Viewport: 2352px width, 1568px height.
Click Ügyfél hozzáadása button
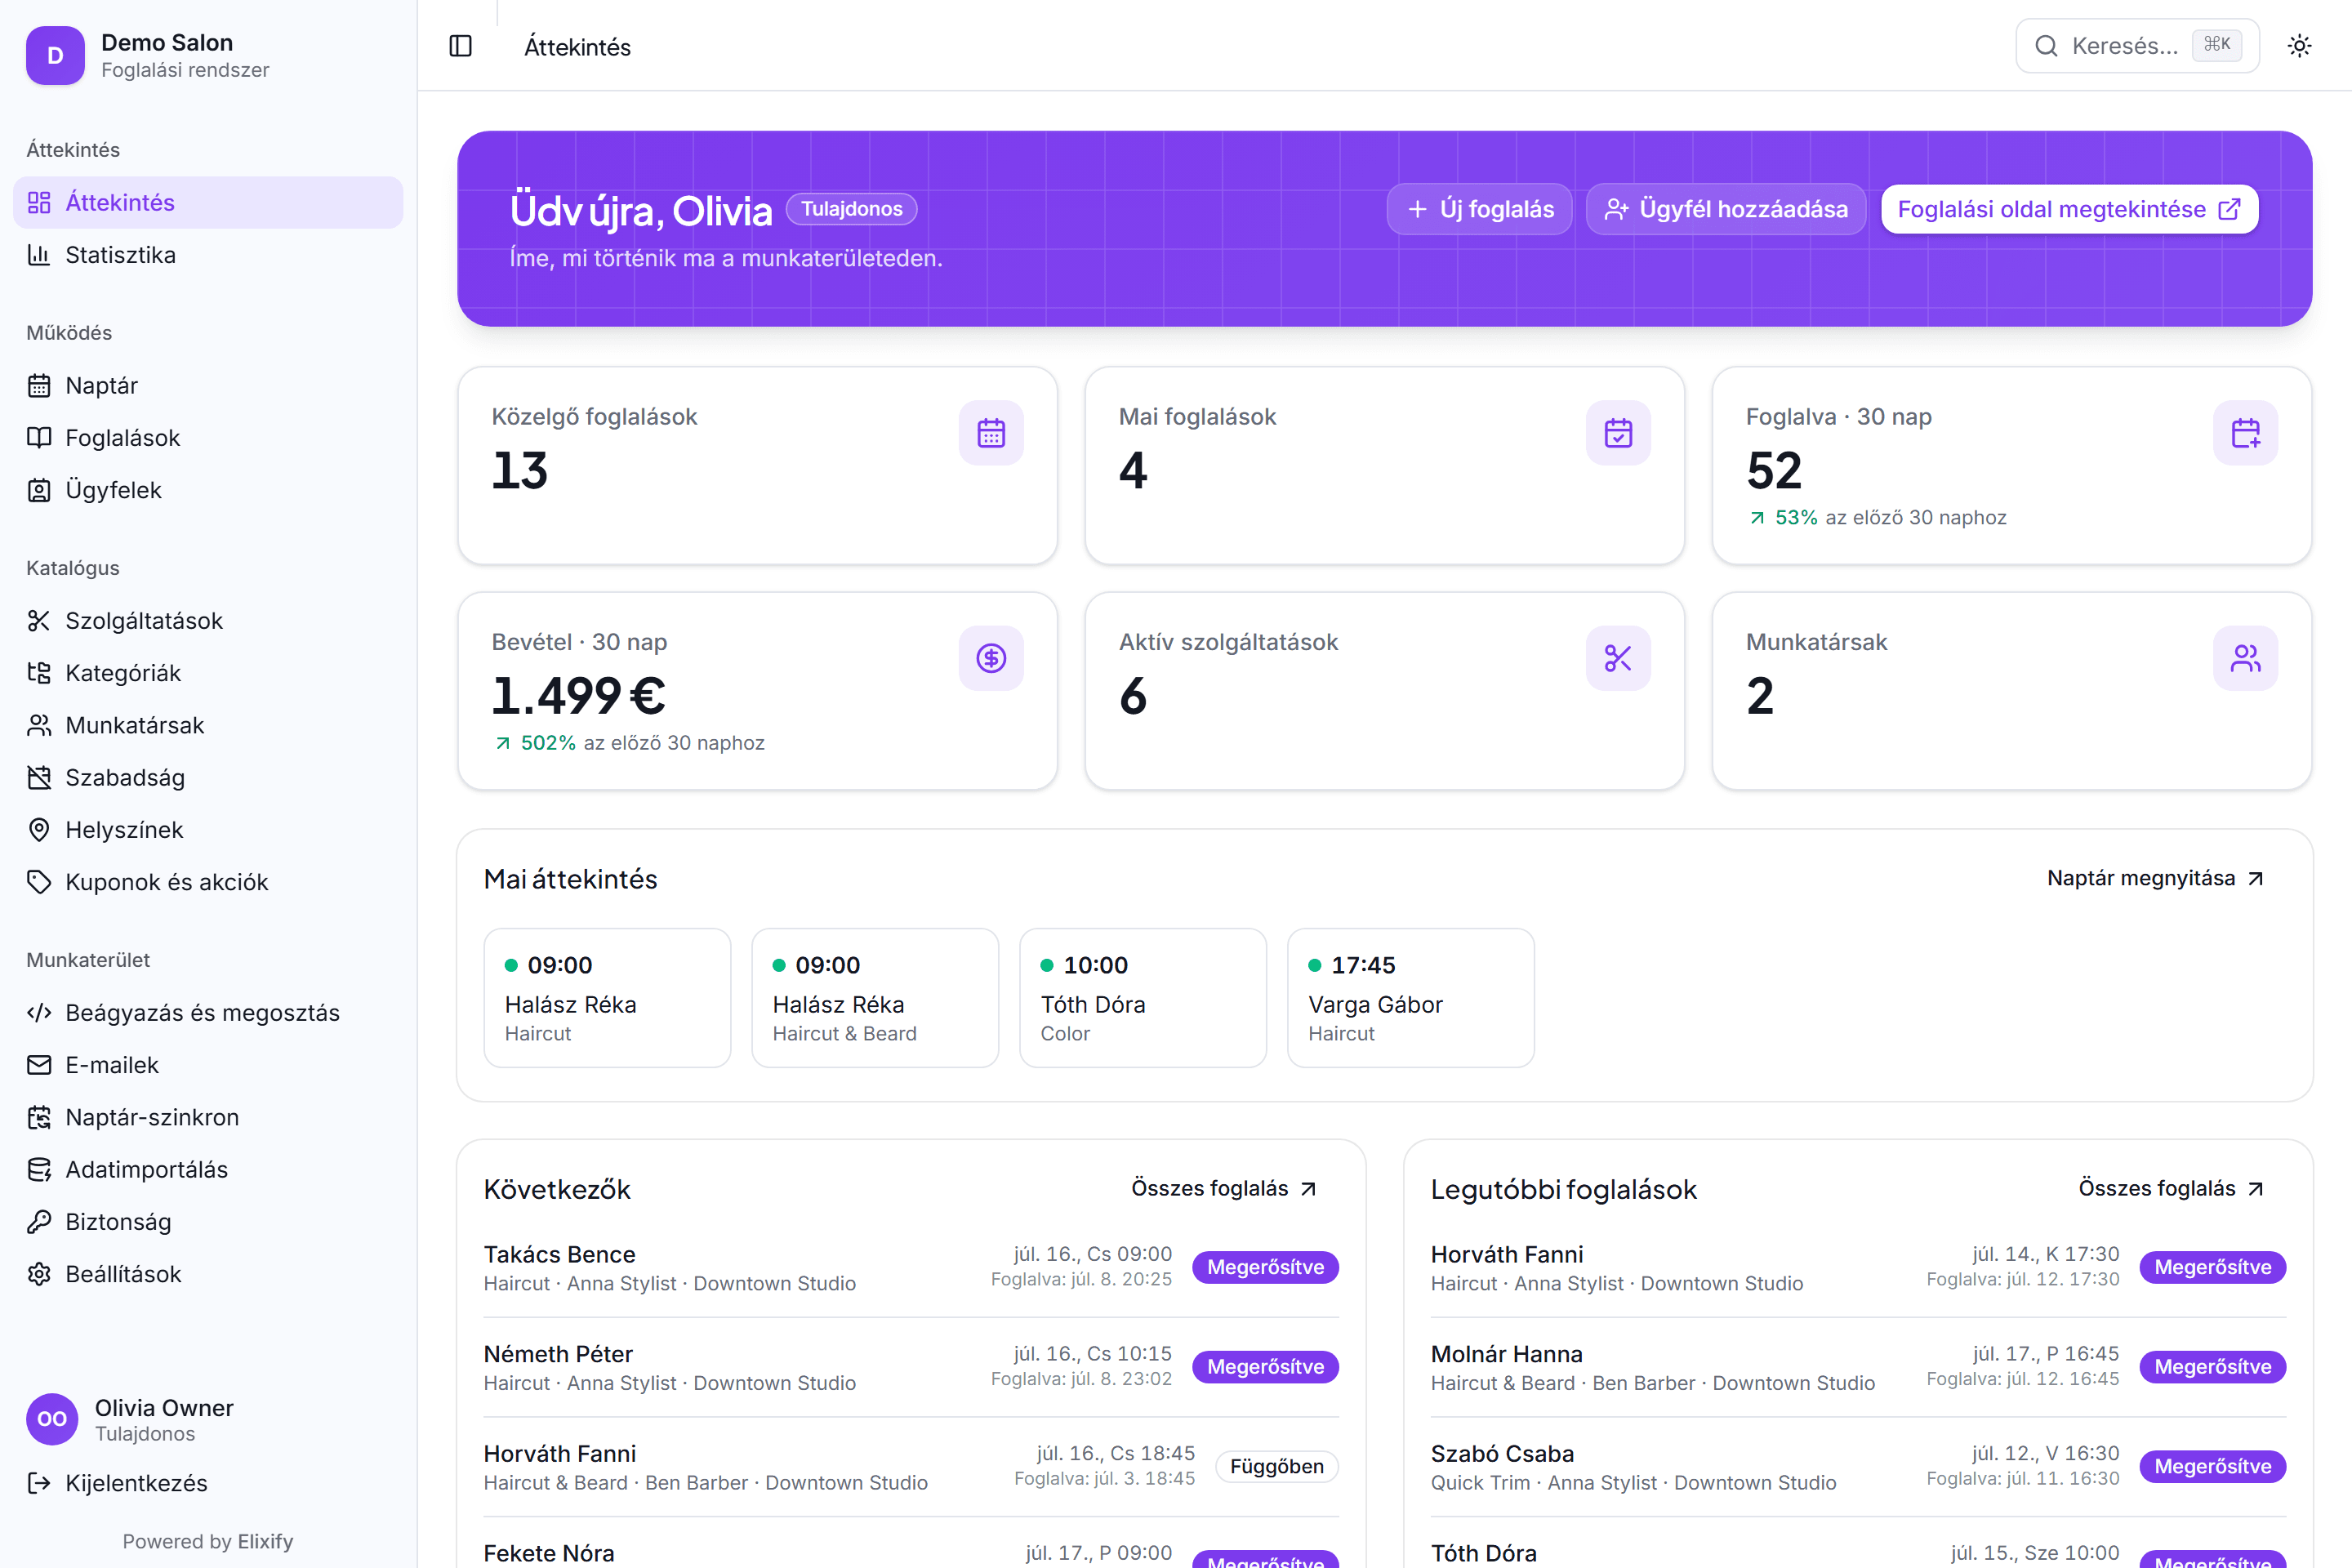[1726, 209]
